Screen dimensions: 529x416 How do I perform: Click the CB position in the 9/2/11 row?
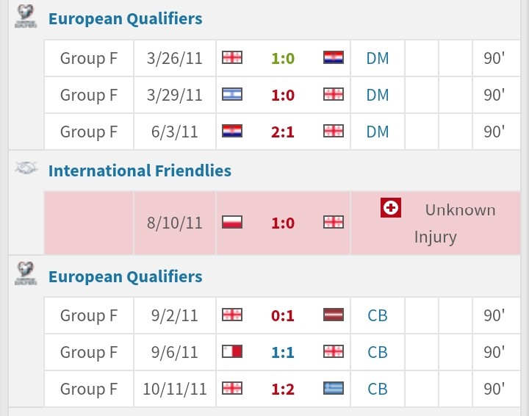point(378,316)
